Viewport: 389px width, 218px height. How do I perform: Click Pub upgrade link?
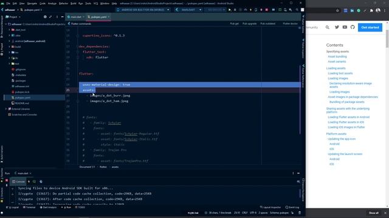pyautogui.click(x=249, y=24)
